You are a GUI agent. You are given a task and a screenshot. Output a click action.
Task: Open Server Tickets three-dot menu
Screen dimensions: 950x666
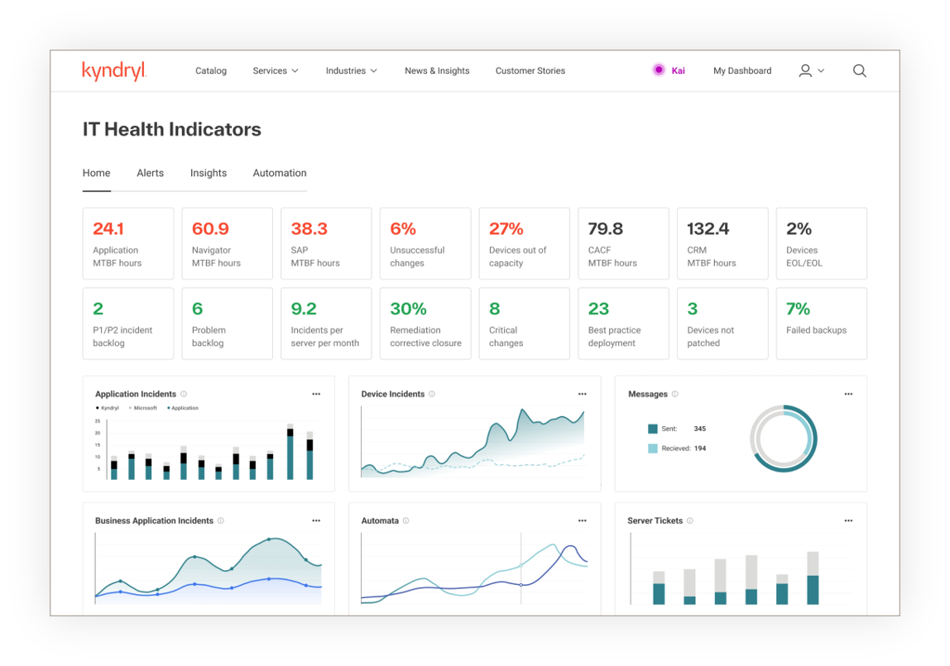pos(848,521)
